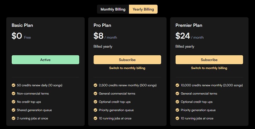Click the checkmark icon next to Non-commercial terms
The width and height of the screenshot is (255, 129).
coord(13,93)
